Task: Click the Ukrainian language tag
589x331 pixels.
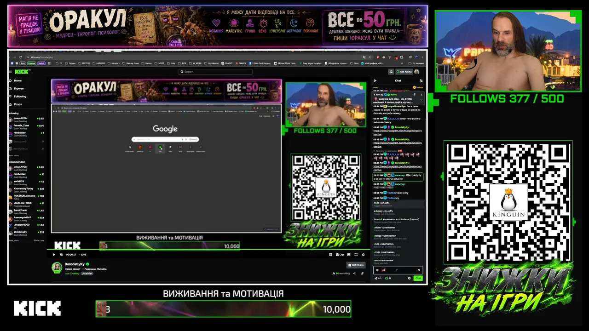Action: click(87, 274)
